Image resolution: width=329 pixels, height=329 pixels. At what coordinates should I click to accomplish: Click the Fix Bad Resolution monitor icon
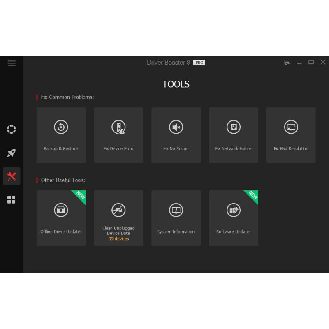tap(291, 127)
